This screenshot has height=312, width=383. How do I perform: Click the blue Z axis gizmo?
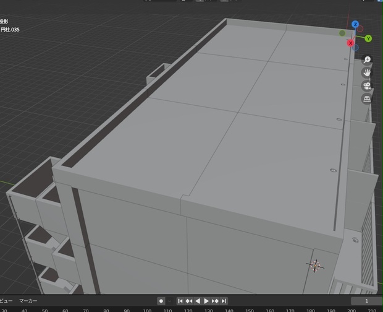(x=355, y=24)
